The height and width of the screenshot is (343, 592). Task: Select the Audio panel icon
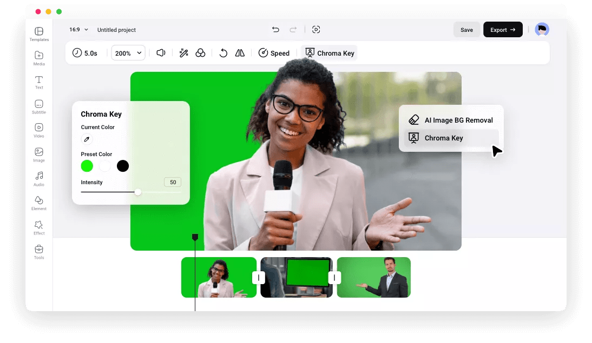38,179
